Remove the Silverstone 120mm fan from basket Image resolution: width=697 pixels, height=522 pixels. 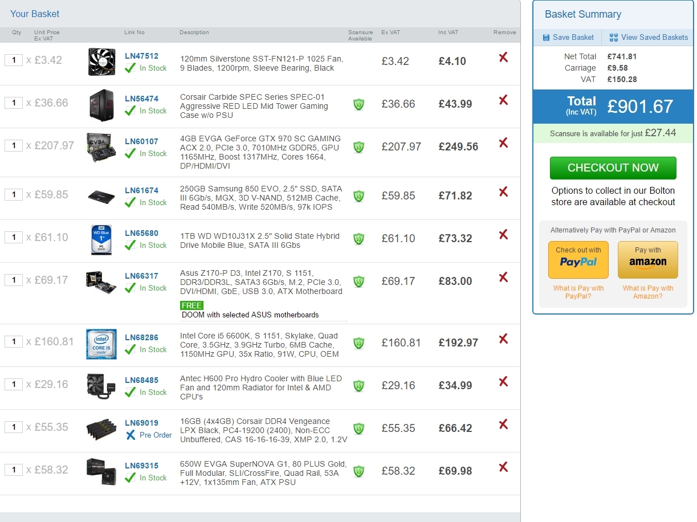point(503,58)
